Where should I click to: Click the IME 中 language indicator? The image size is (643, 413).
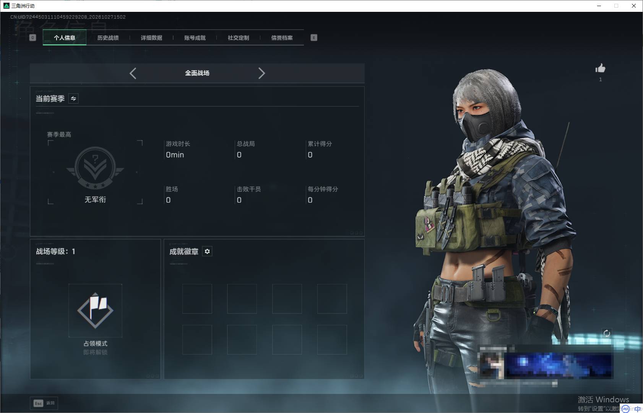tap(637, 408)
